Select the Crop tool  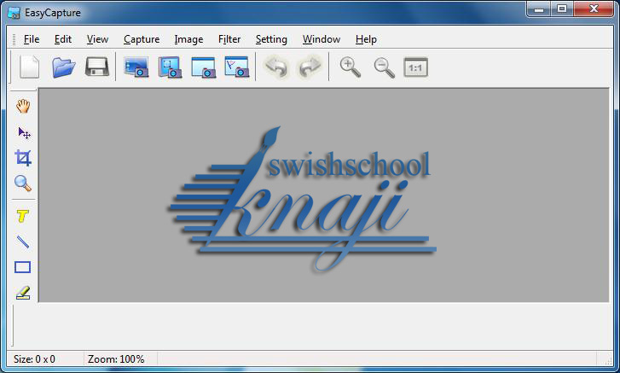pyautogui.click(x=23, y=158)
